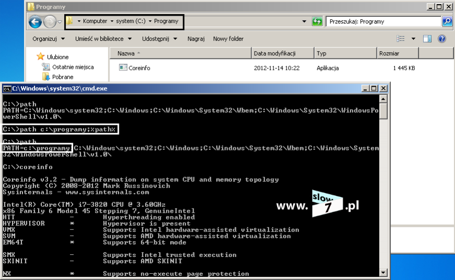The height and width of the screenshot is (280, 455).
Task: Select the Komputer breadcrumb
Action: pyautogui.click(x=95, y=21)
